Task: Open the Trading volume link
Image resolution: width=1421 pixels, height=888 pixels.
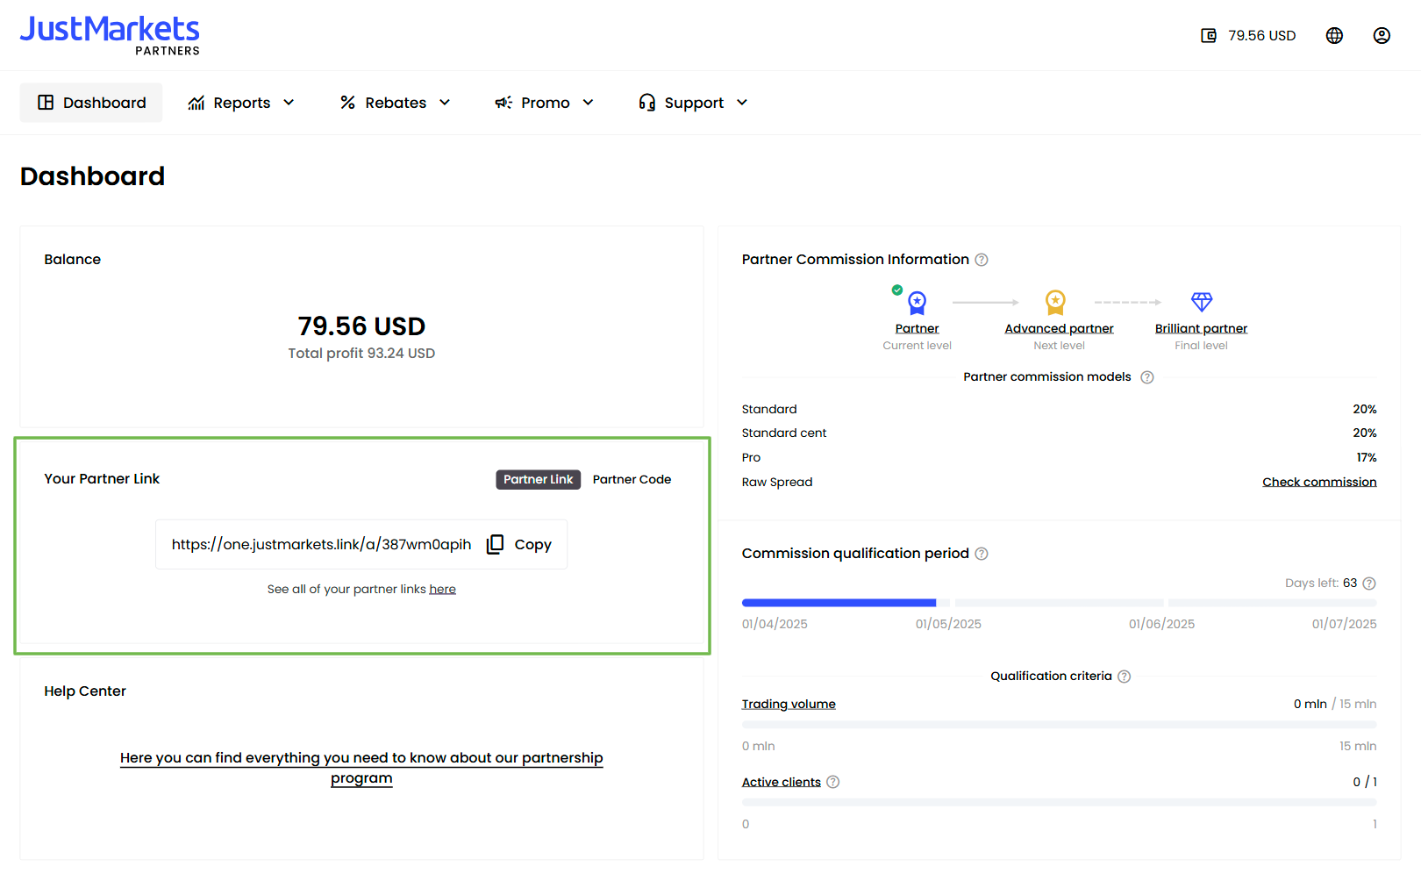Action: [x=789, y=704]
